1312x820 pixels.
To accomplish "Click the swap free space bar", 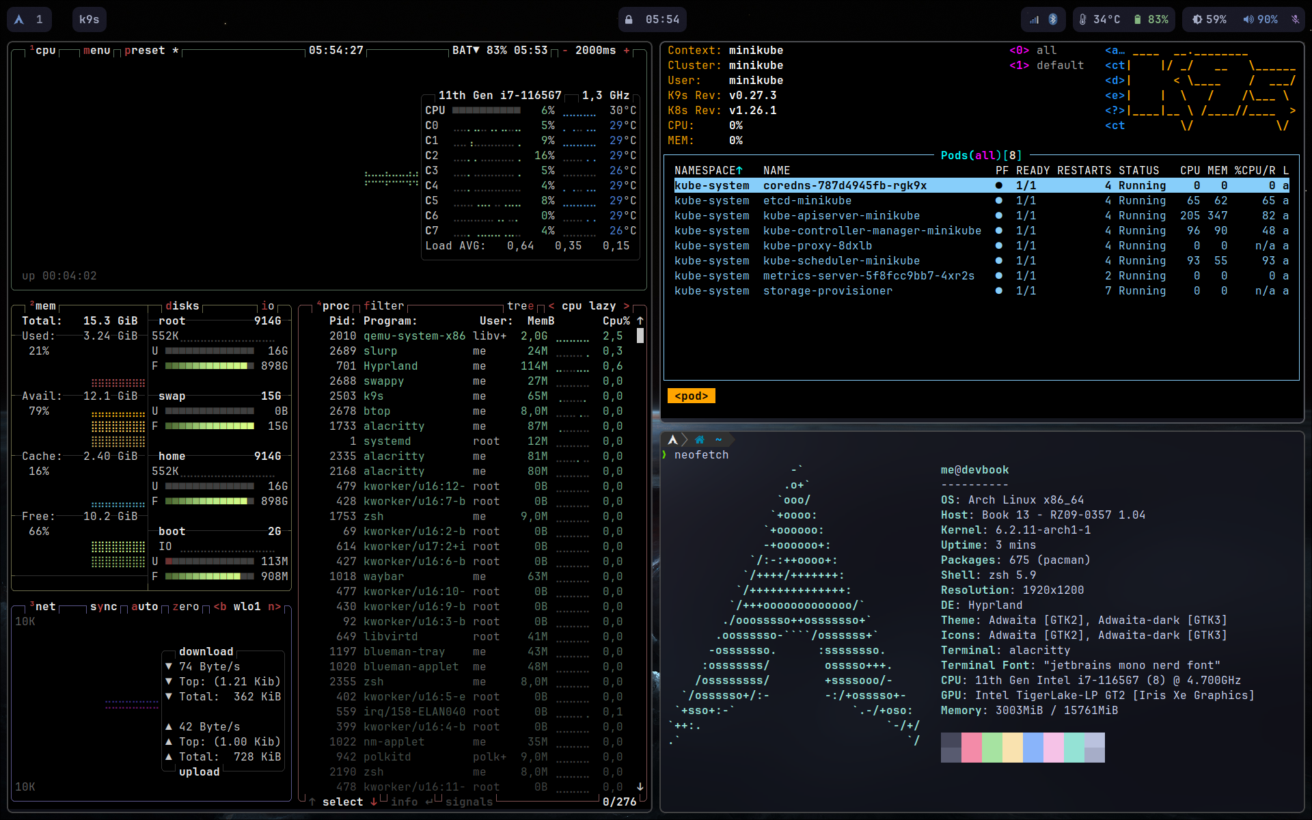I will tap(209, 426).
